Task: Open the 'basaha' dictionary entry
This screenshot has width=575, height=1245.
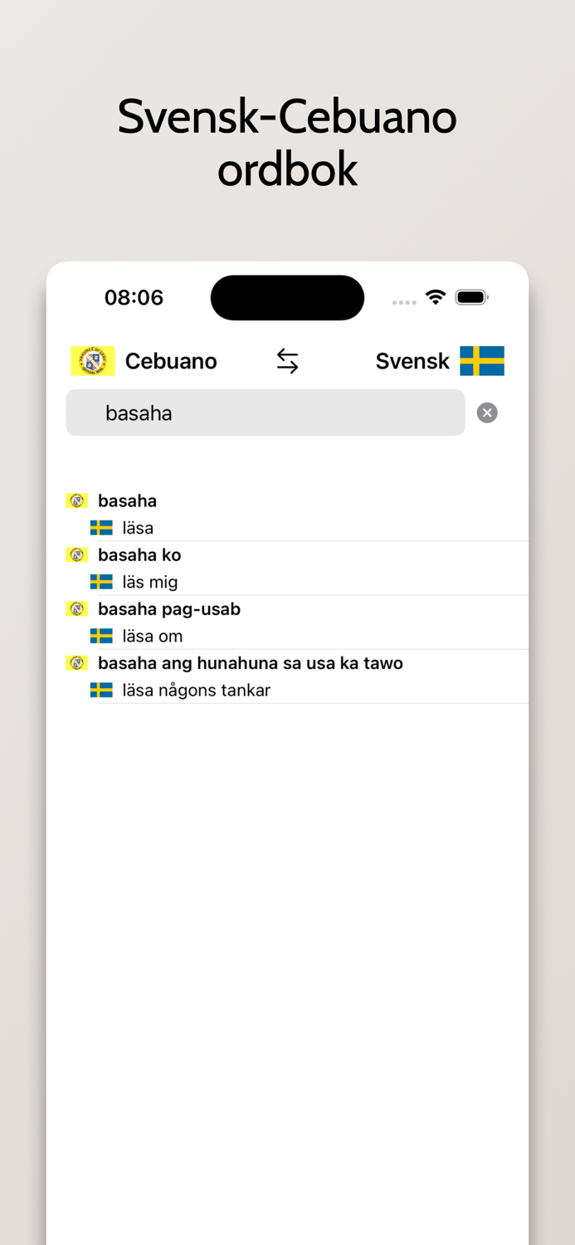Action: click(x=127, y=500)
